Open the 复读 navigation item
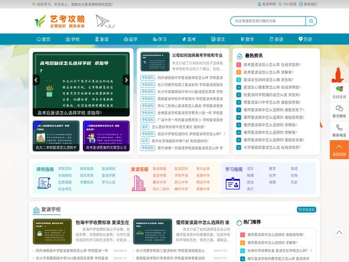 (102, 39)
